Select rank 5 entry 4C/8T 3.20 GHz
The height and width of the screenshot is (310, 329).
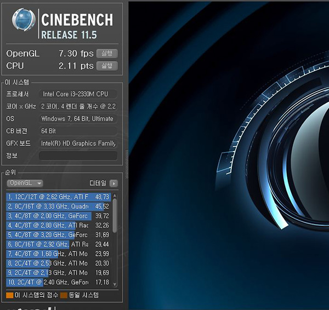(59, 235)
